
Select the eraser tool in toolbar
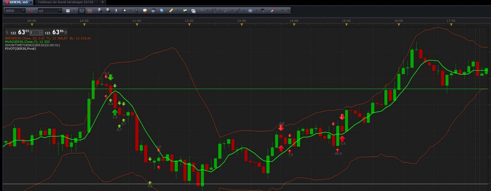click(x=273, y=11)
